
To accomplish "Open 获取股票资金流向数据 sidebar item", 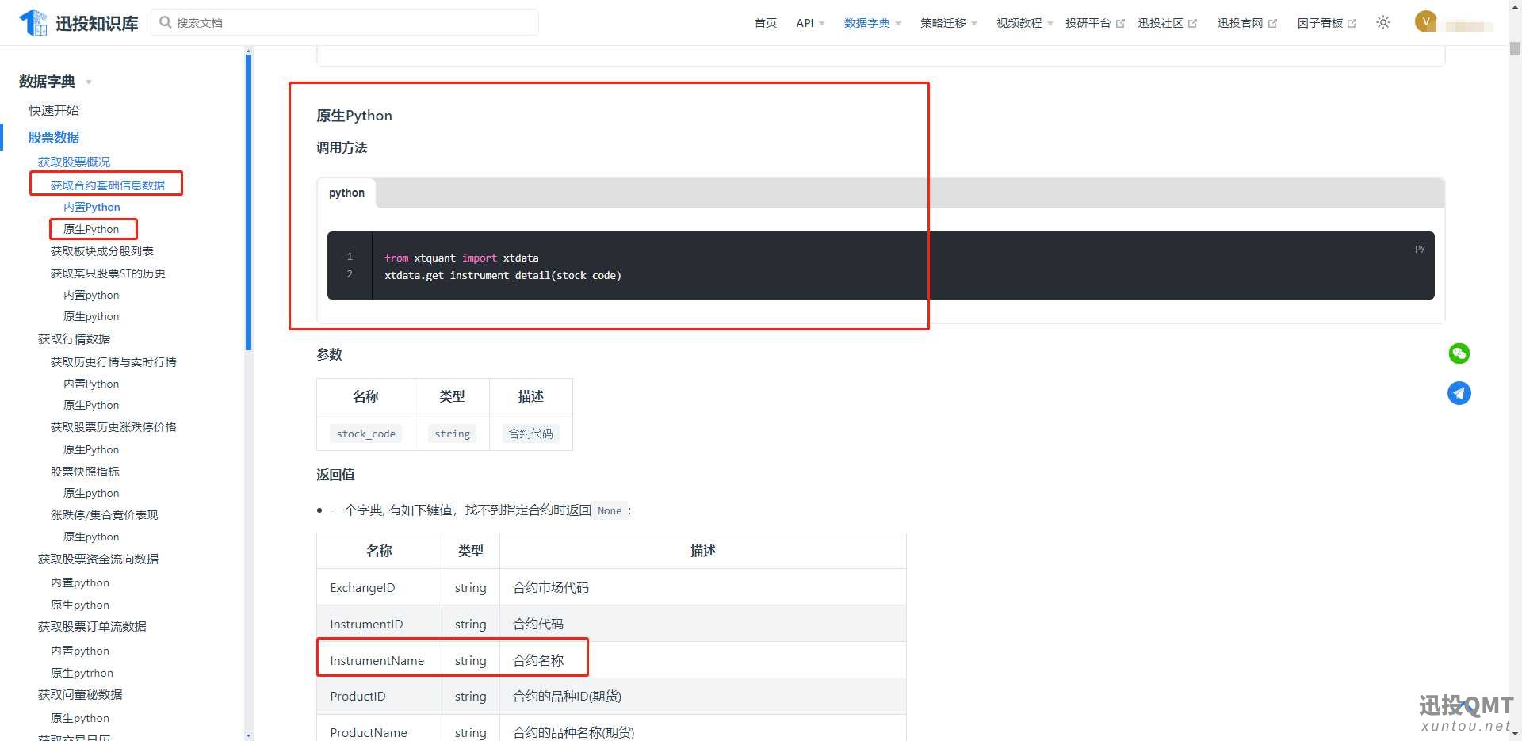I will (x=98, y=560).
